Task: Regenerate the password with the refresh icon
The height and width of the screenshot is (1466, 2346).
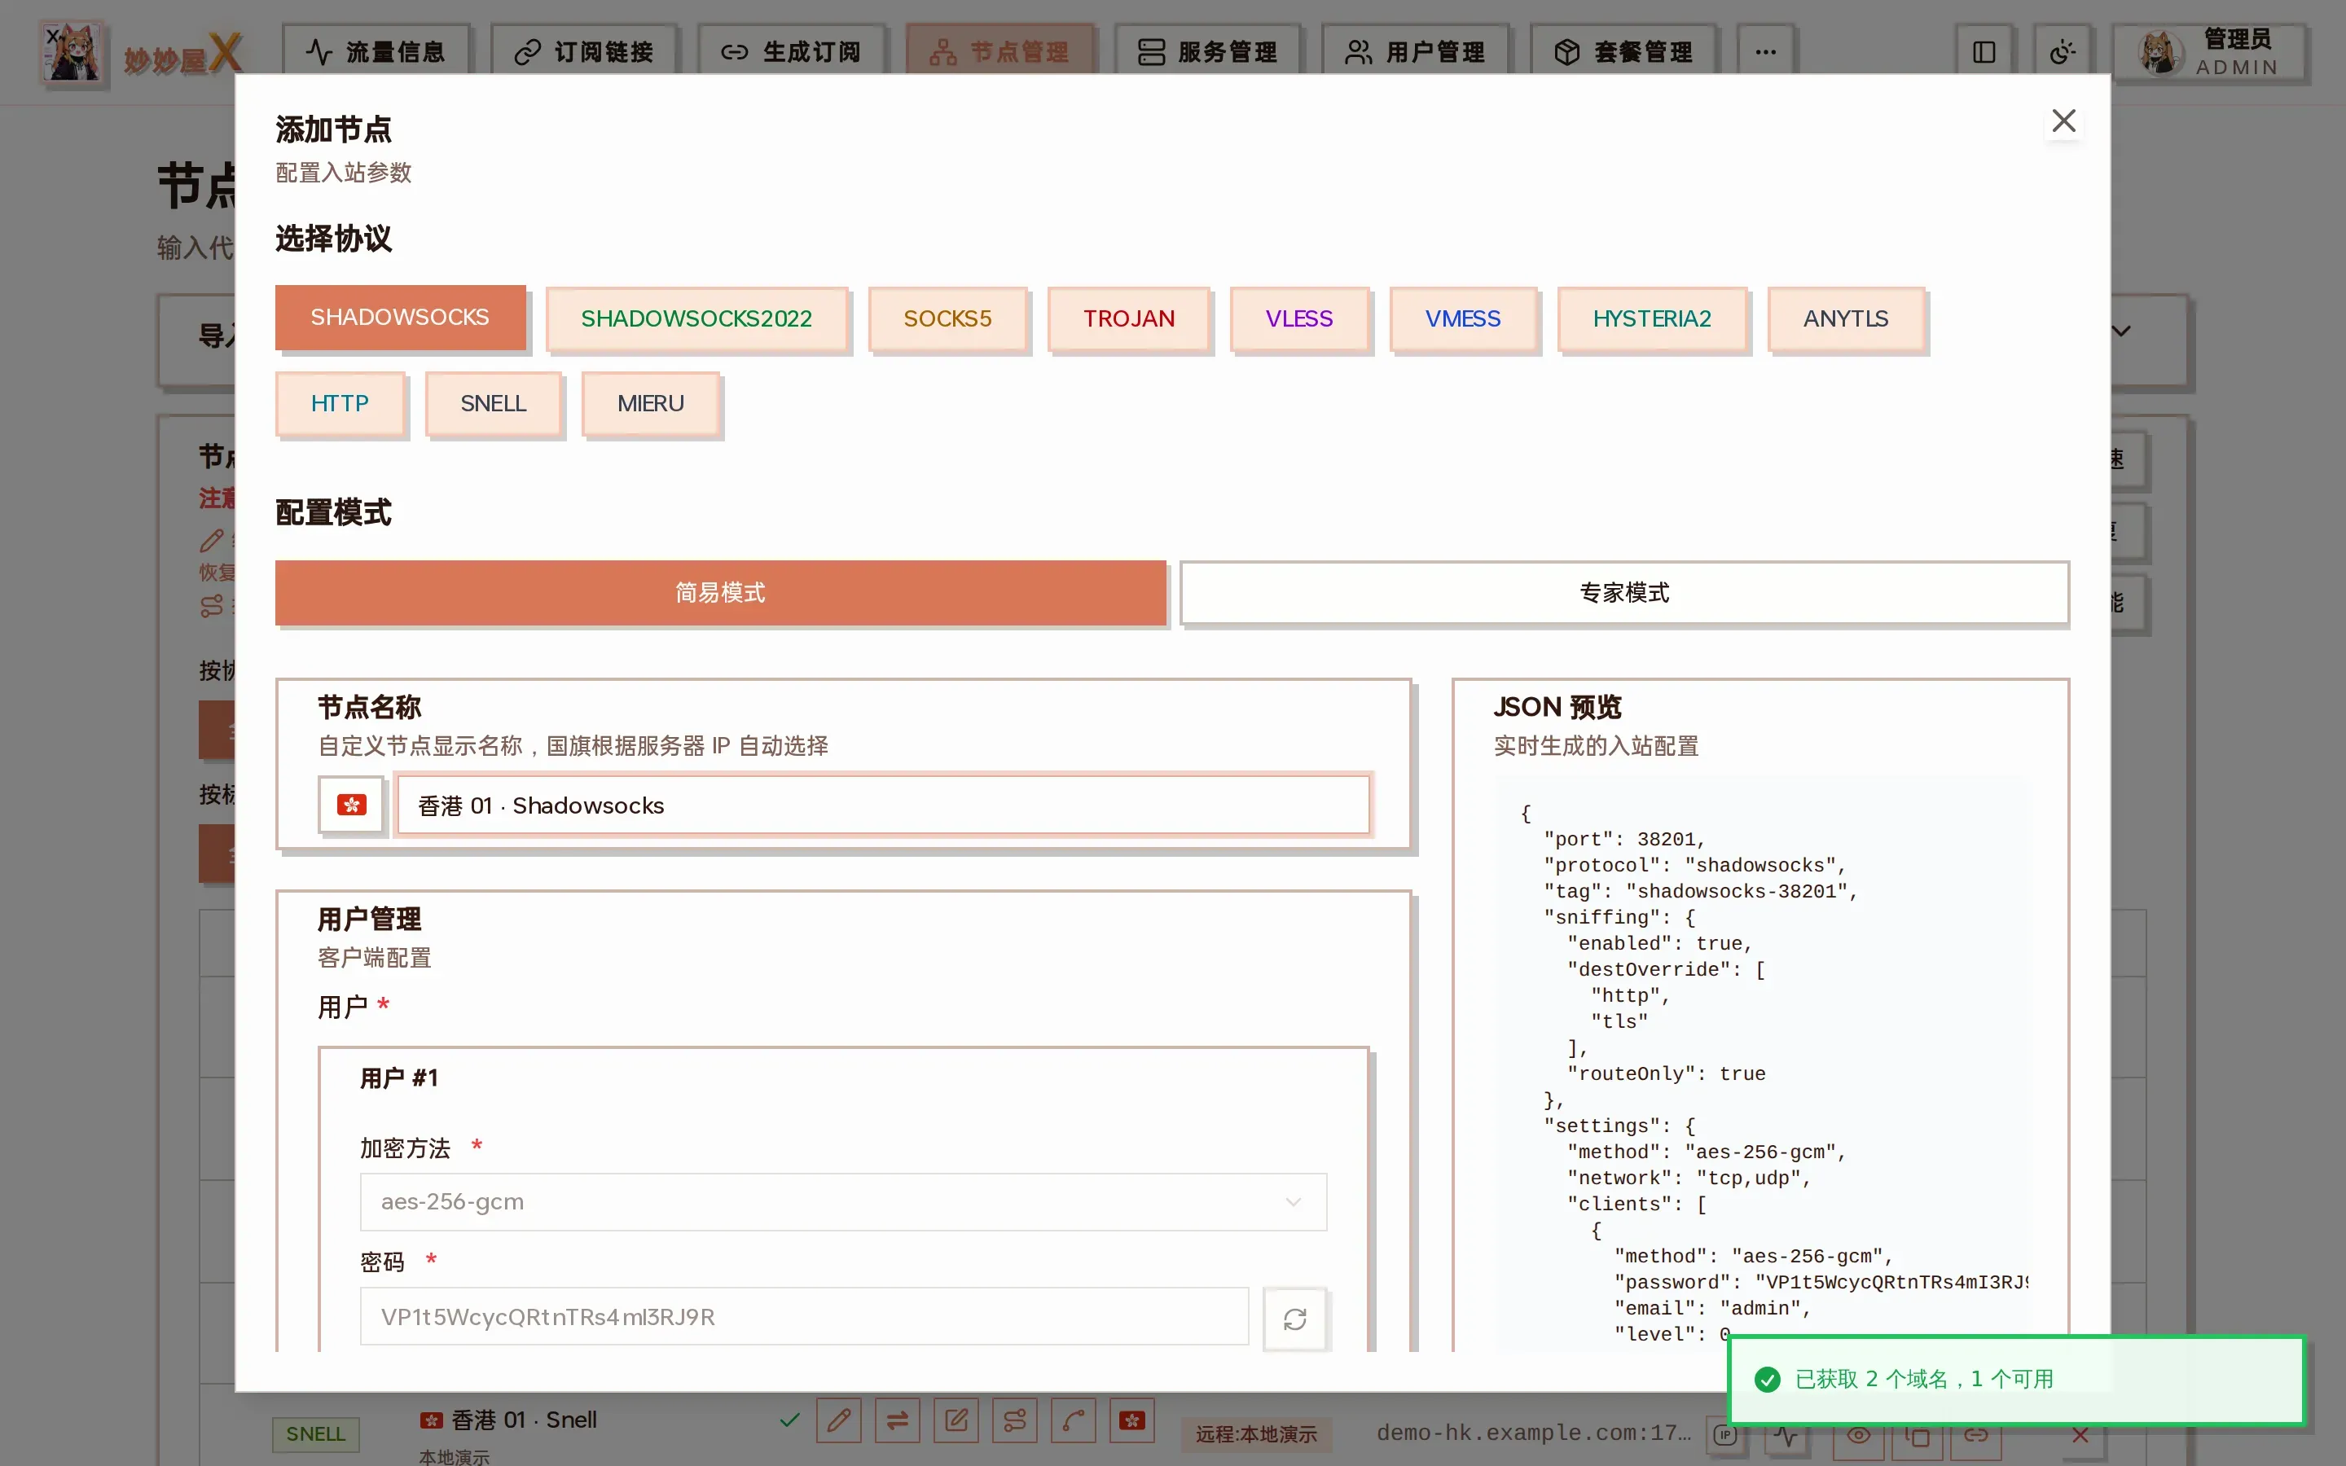Action: click(1294, 1318)
